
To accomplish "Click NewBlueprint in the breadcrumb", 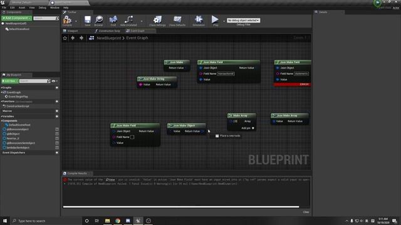I will 108,38.
